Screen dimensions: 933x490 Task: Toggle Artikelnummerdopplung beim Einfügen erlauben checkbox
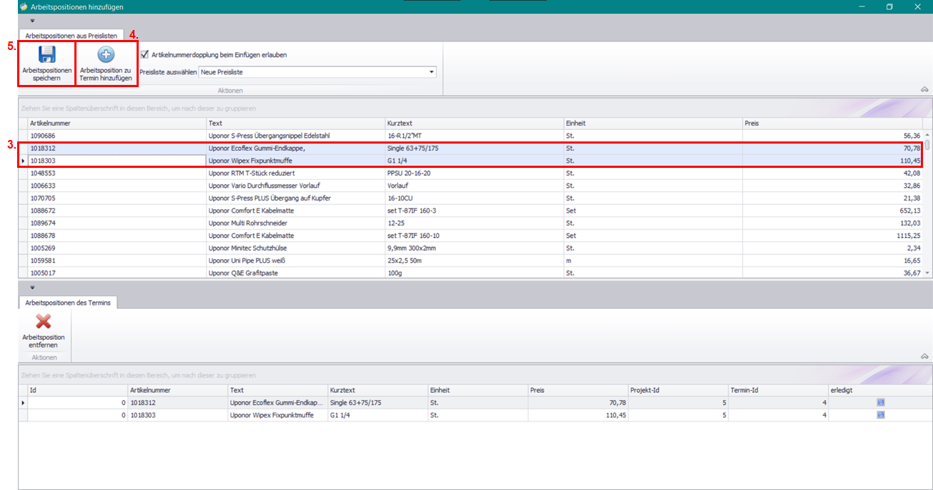[145, 54]
